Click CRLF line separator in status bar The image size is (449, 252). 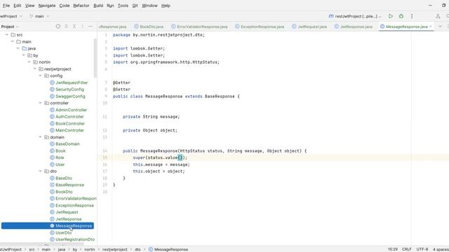pos(407,249)
